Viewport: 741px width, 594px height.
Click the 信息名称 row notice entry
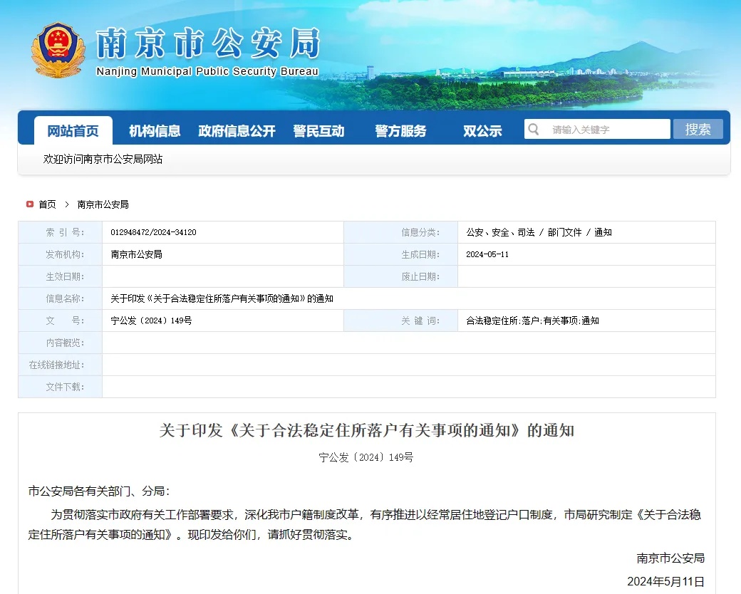click(222, 298)
